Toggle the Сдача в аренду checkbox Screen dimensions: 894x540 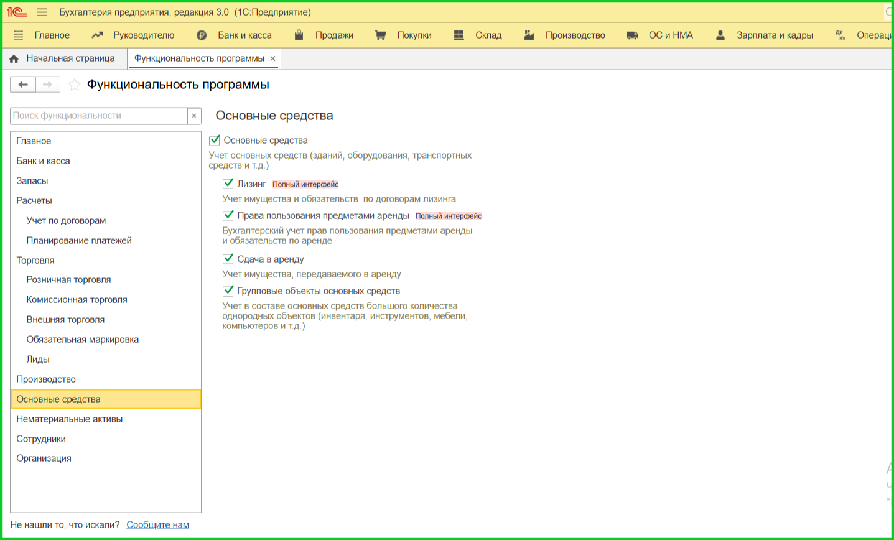pos(228,259)
